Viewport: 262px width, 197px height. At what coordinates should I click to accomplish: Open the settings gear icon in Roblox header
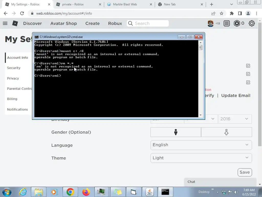tap(252, 23)
